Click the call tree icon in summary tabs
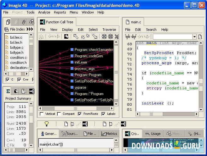Image resolution: width=207 pixels, height=156 pixels. 32,91
